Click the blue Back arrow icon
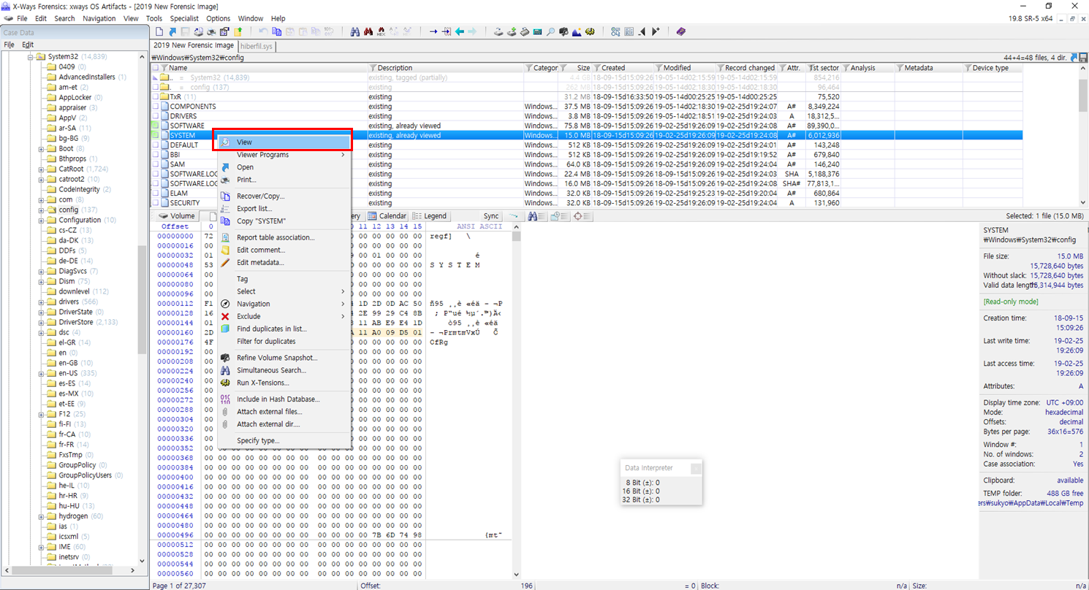Screen dimensions: 1089x590 click(459, 32)
